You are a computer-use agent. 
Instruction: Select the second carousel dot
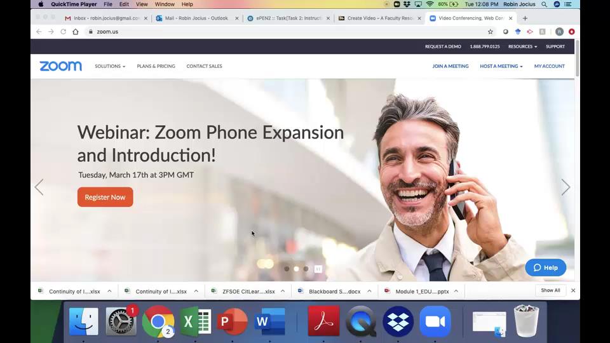297,269
